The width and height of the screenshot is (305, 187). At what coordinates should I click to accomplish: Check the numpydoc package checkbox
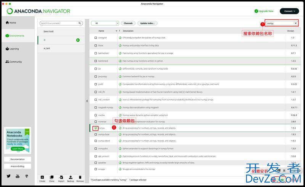[96, 149]
